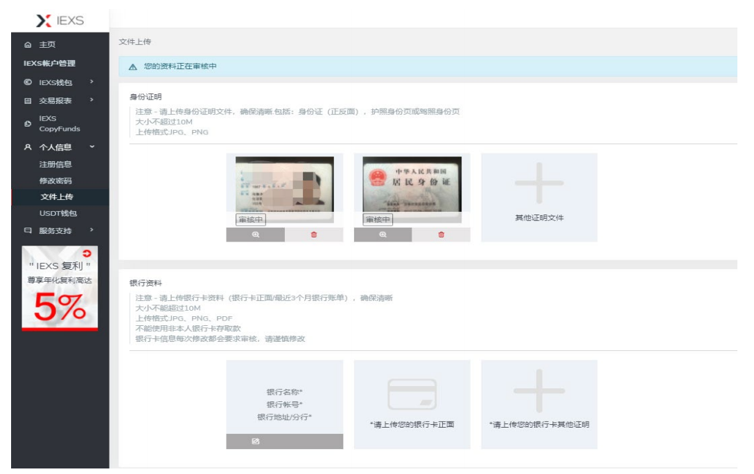Click 请上传您的银行卡正面 upload label
Image resolution: width=754 pixels, height=474 pixels.
[x=412, y=425]
